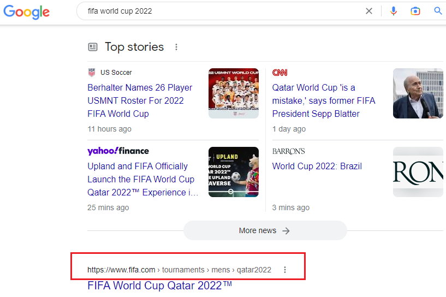Open Berhalter Names 26 Player USMNT Roster story
Viewport: 446px width, 297px height.
coord(140,100)
